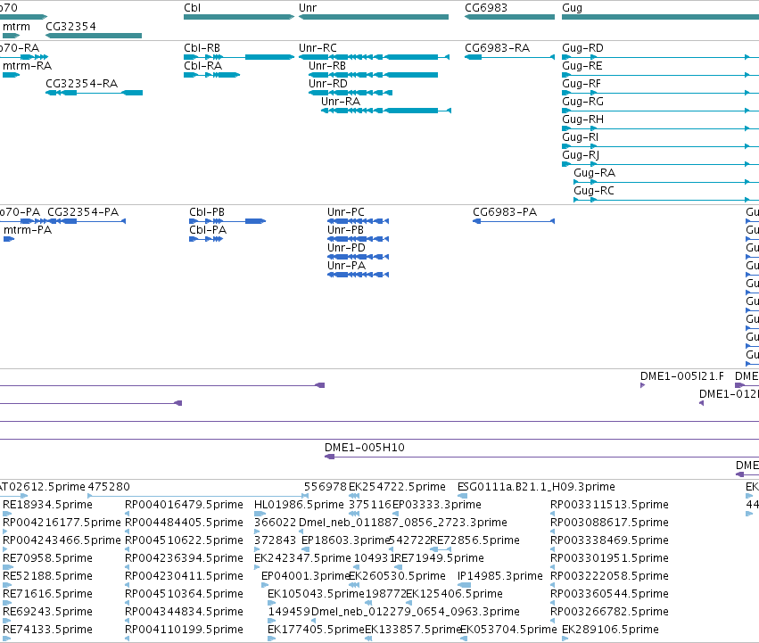Click the Gug-RH transcript

point(660,128)
